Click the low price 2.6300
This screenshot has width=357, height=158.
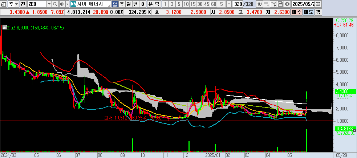[282, 12]
